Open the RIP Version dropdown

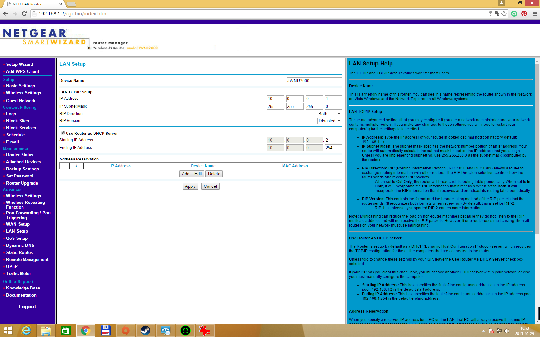click(x=329, y=121)
